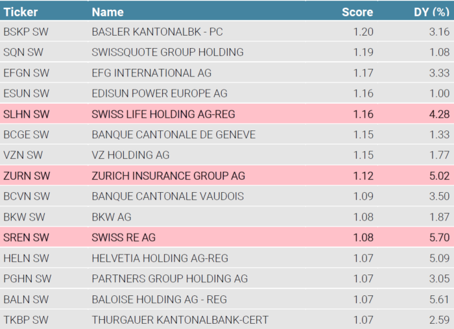
Task: Select the SWISSQUOTE GROUP HOLDING name
Action: pos(168,52)
